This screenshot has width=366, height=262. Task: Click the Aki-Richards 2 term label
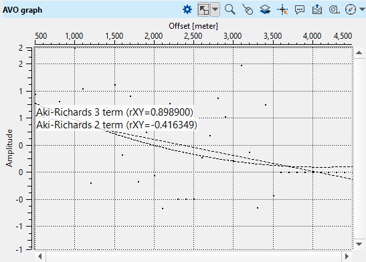pyautogui.click(x=116, y=125)
